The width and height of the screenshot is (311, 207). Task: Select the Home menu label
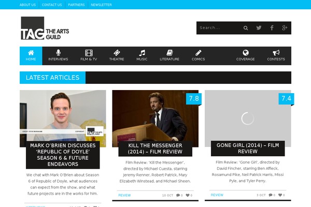point(31,59)
